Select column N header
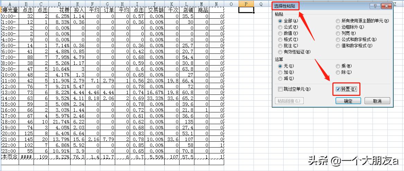Screen dimensions: 404x171 217,4
